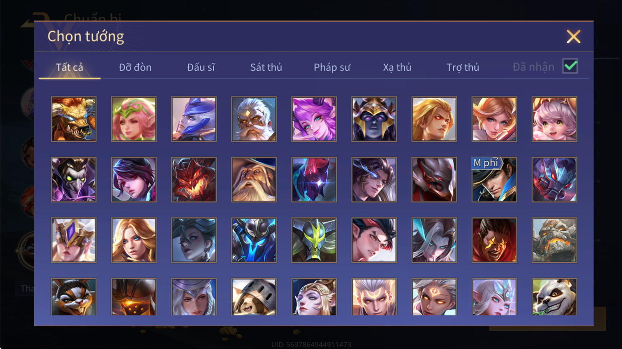Select the white-bearded old man with hat
622x349 pixels.
click(254, 180)
